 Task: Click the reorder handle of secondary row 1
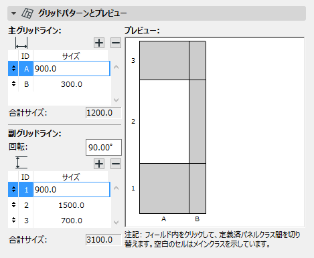pyautogui.click(x=13, y=189)
